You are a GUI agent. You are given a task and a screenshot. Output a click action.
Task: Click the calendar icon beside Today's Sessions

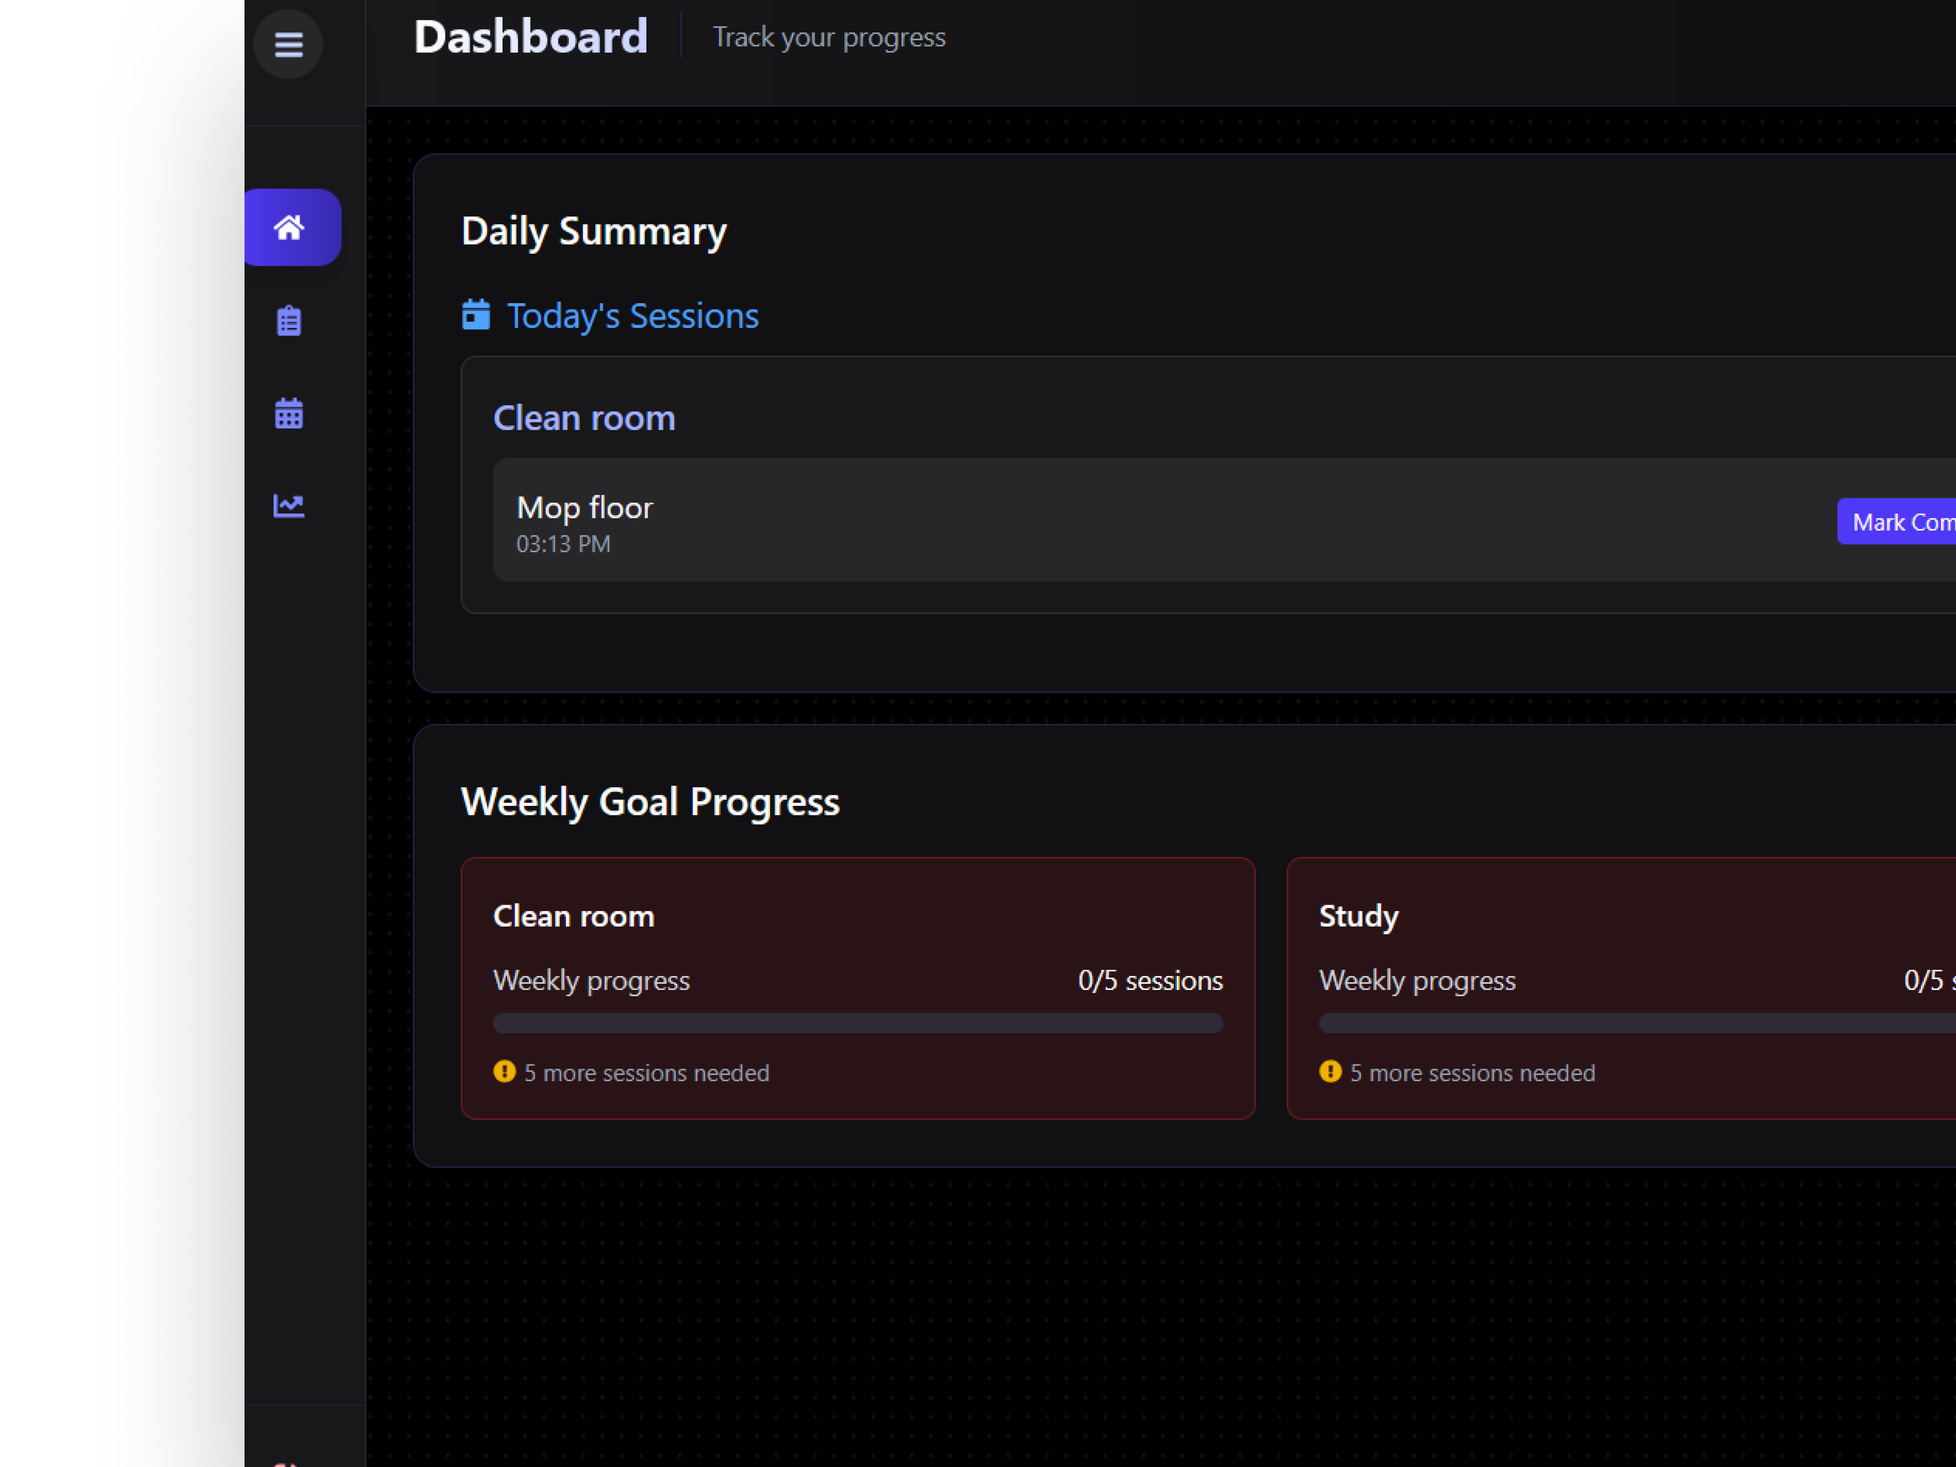tap(476, 315)
